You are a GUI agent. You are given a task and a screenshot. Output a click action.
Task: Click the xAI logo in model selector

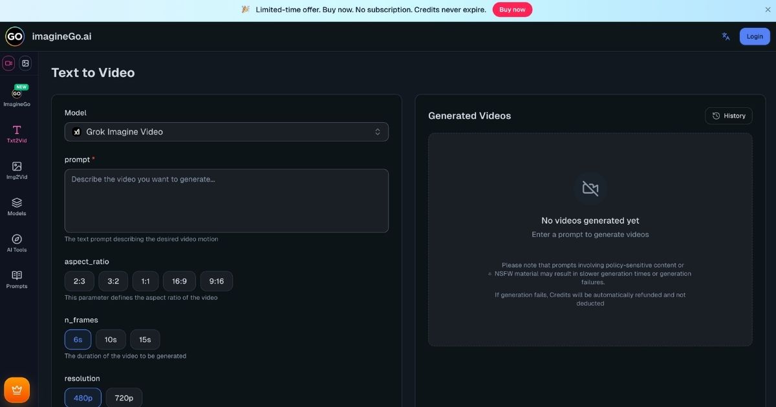pyautogui.click(x=77, y=132)
